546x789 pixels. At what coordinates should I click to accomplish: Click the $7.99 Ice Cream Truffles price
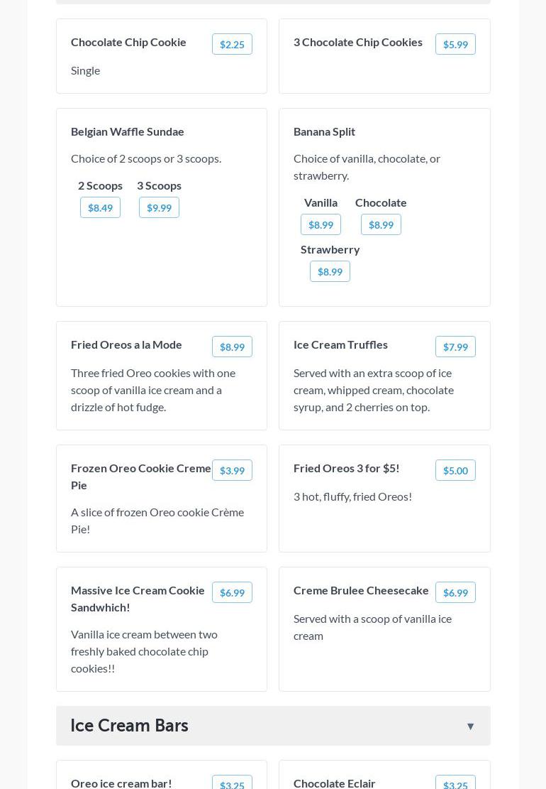click(455, 347)
